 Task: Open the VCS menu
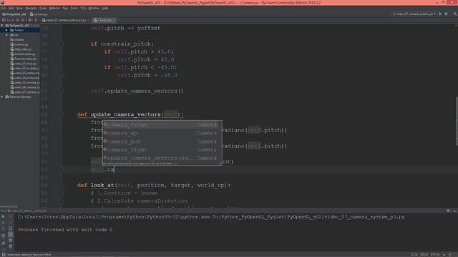(83, 8)
